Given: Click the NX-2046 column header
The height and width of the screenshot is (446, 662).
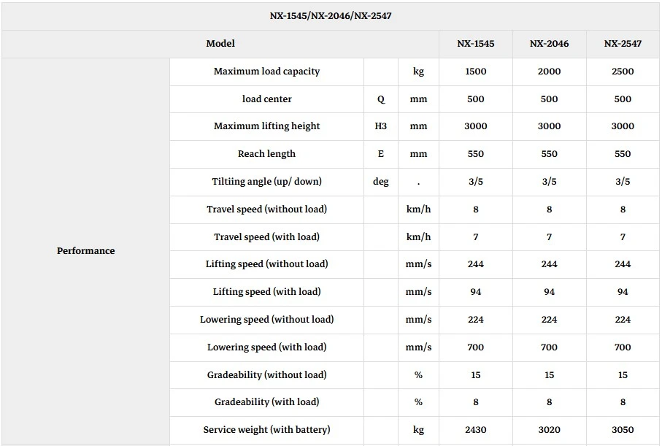Looking at the screenshot, I should [549, 44].
